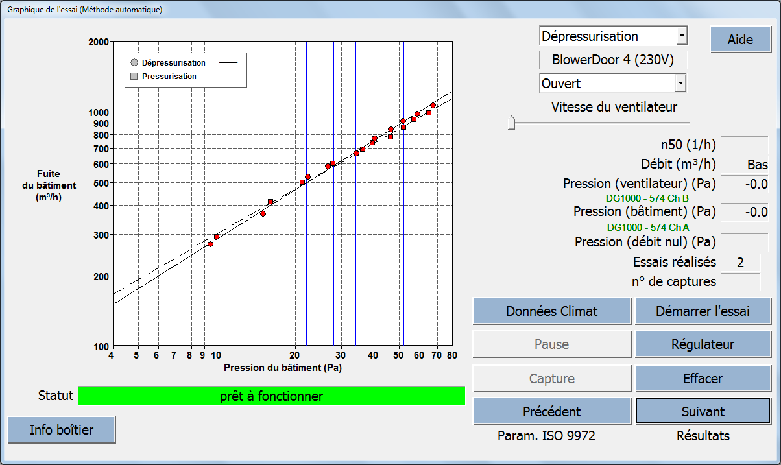Click the Pause button
The height and width of the screenshot is (465, 781).
tap(552, 344)
